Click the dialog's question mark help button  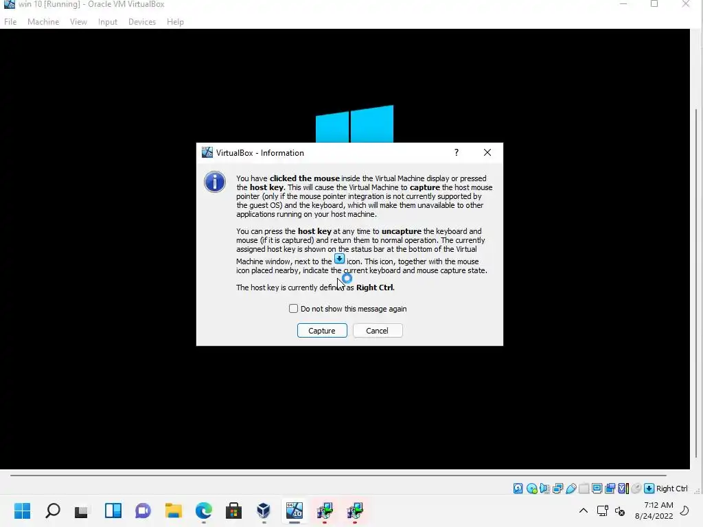click(457, 152)
